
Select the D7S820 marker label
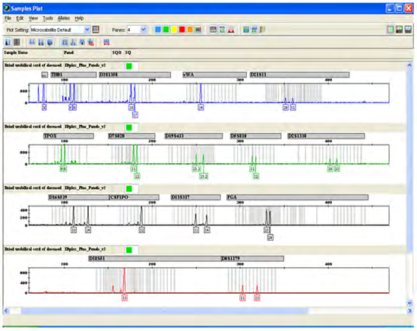131,136
